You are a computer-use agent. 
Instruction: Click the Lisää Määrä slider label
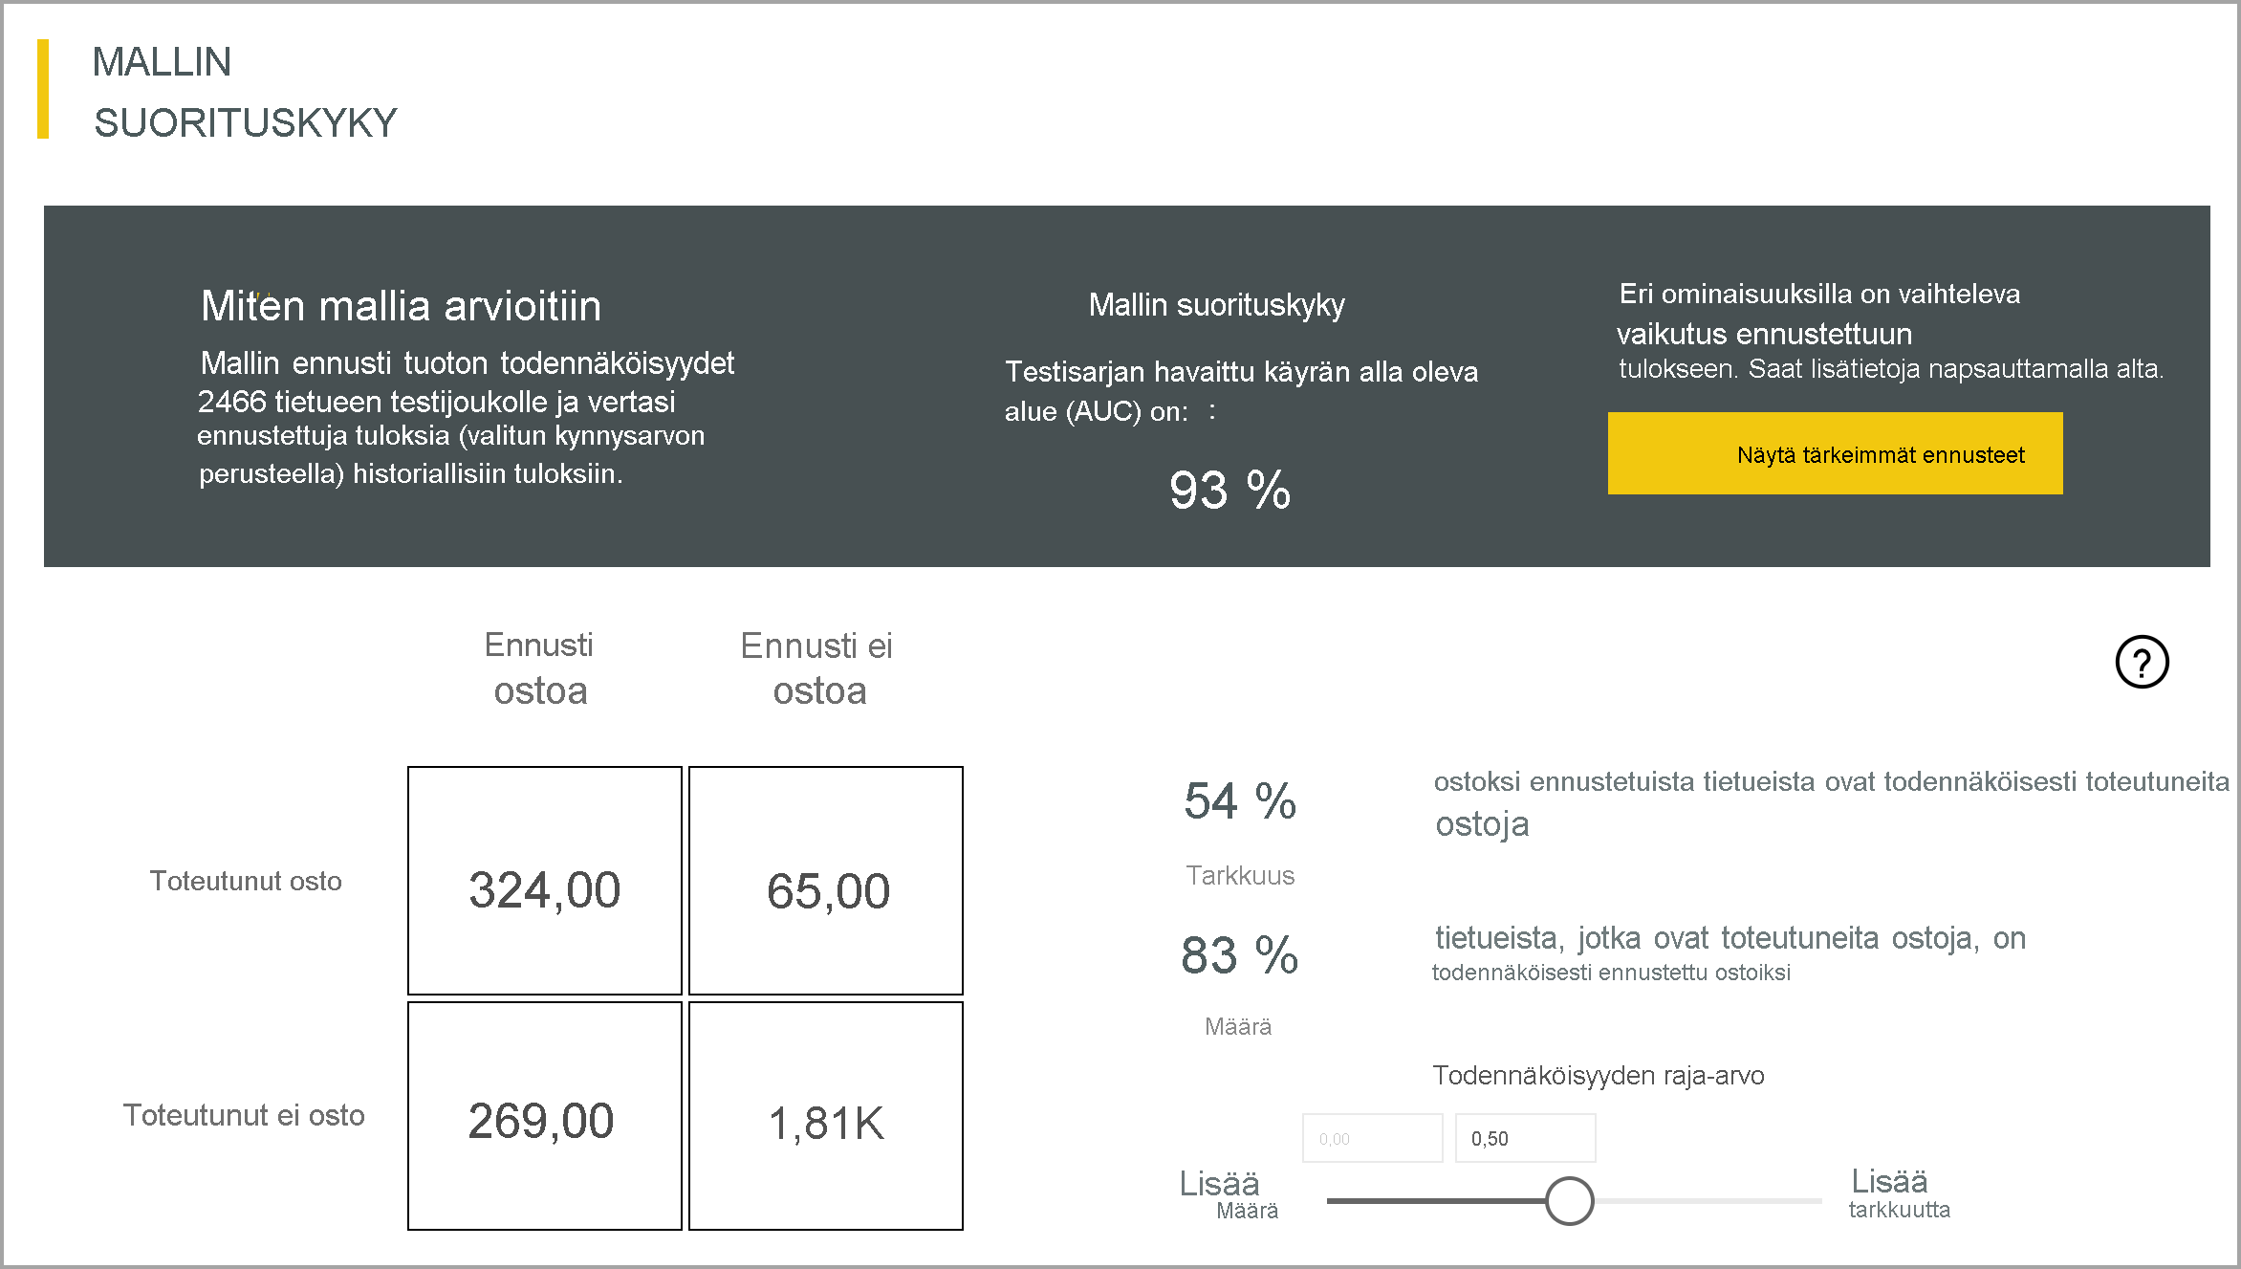click(1229, 1194)
